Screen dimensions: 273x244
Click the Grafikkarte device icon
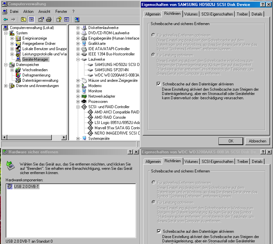coord(84,44)
